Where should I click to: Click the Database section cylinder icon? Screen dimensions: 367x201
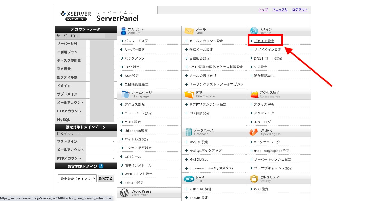click(189, 132)
